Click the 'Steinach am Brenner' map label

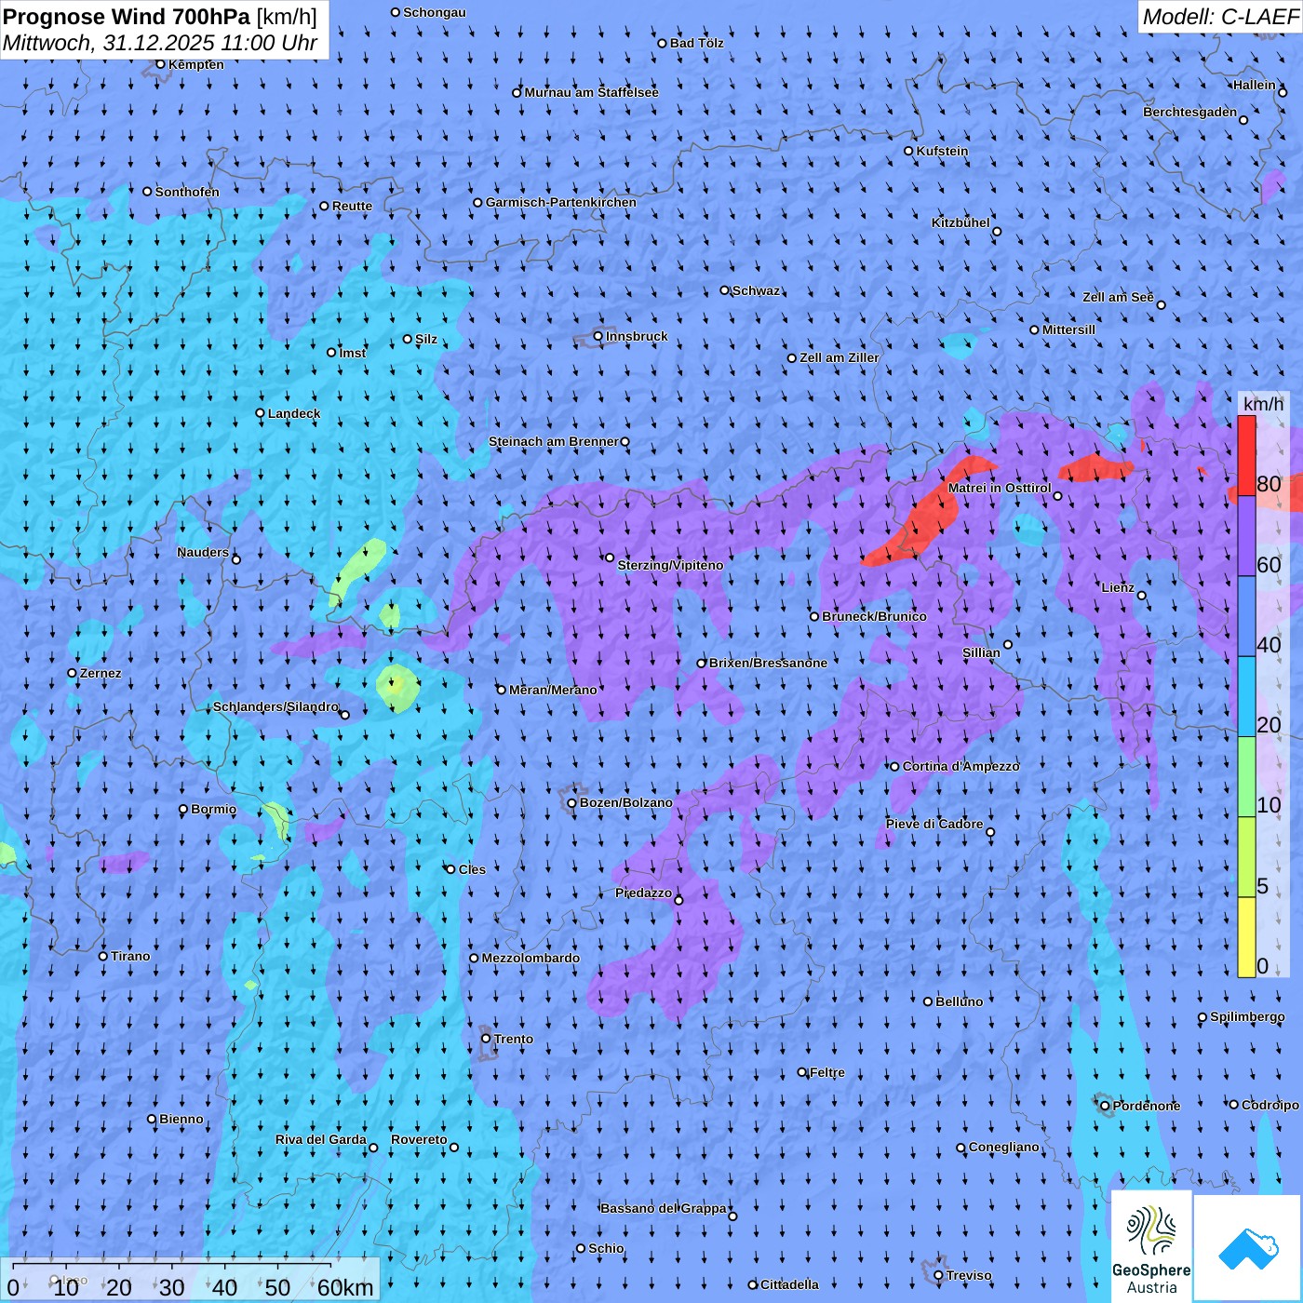point(553,441)
